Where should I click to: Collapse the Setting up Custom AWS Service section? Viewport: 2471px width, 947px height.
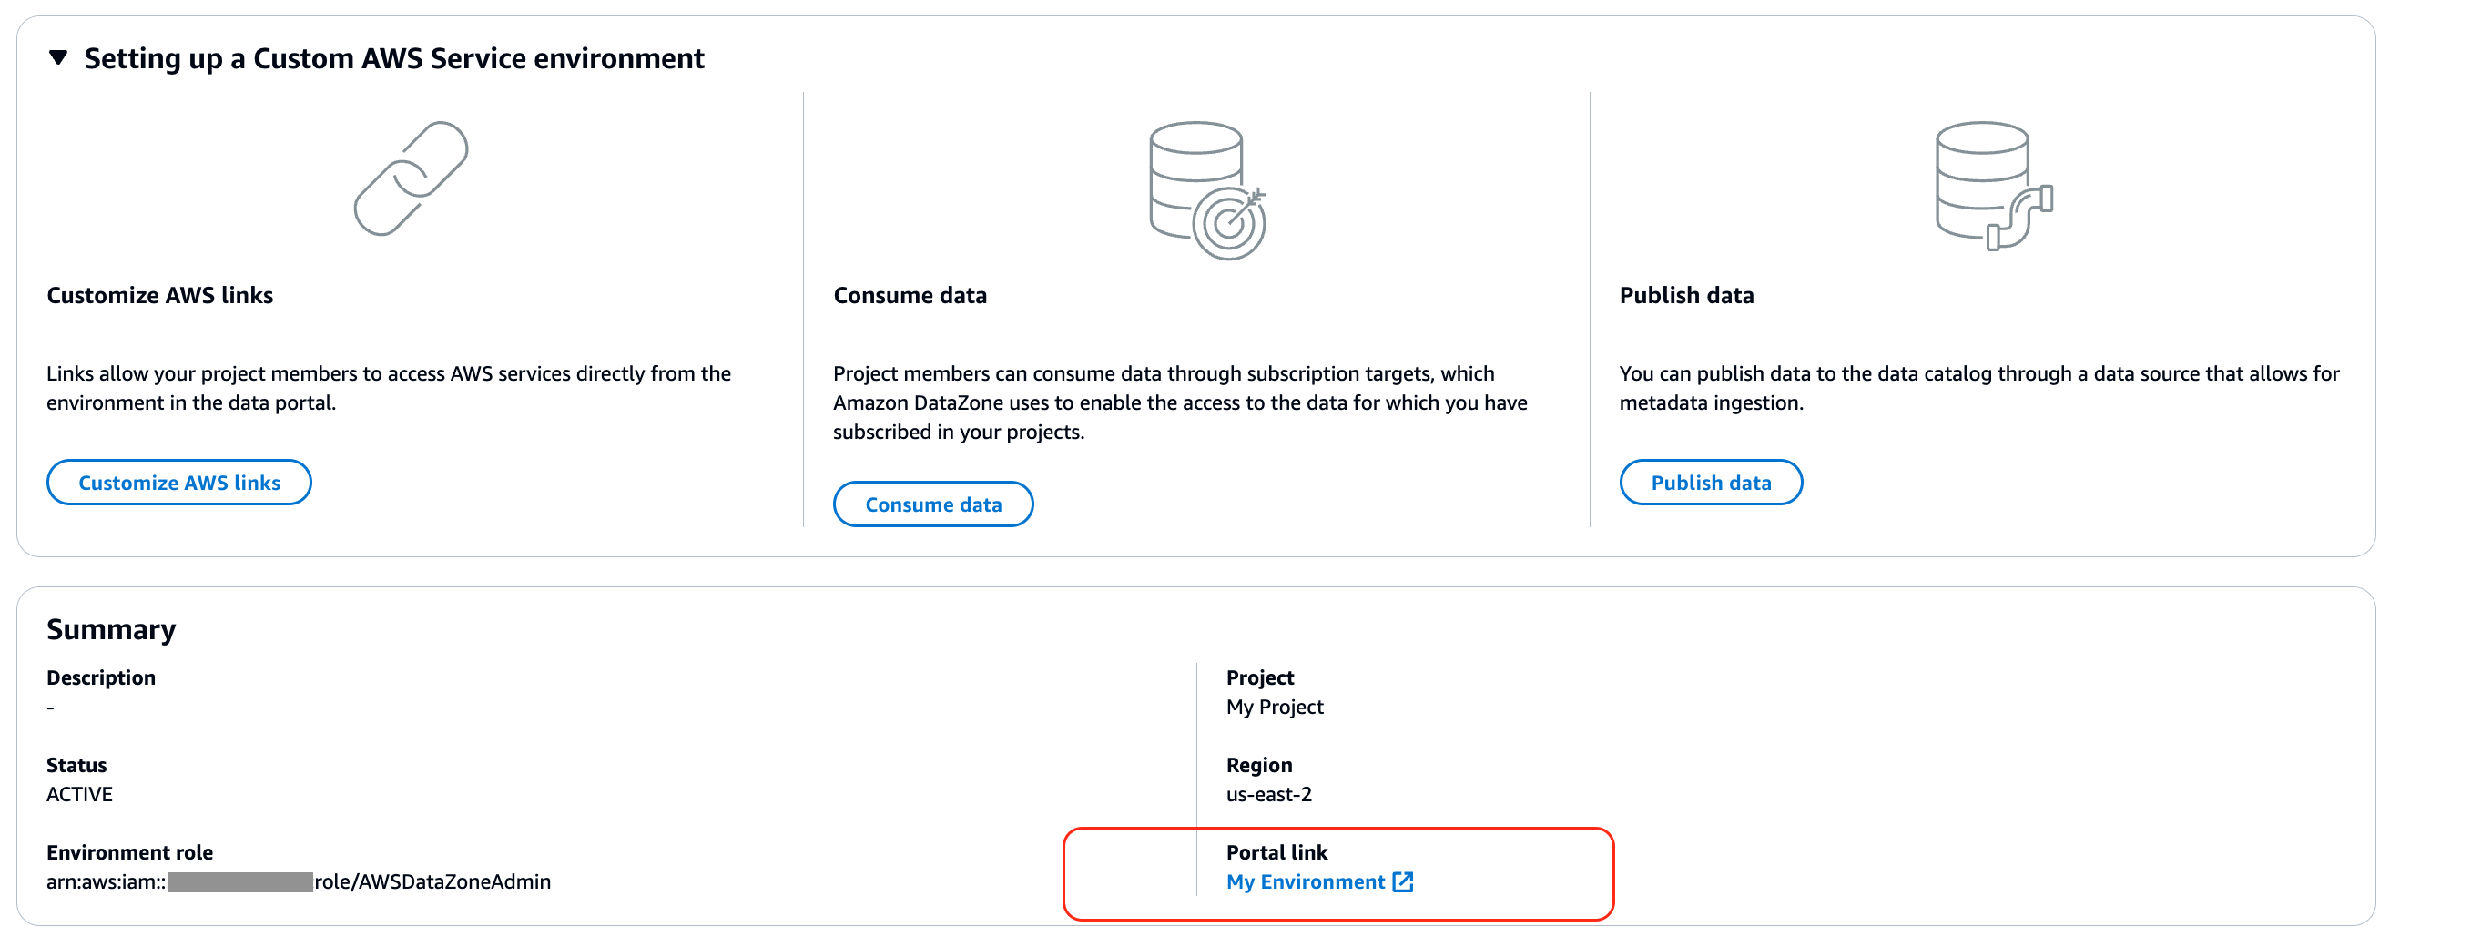pos(58,58)
